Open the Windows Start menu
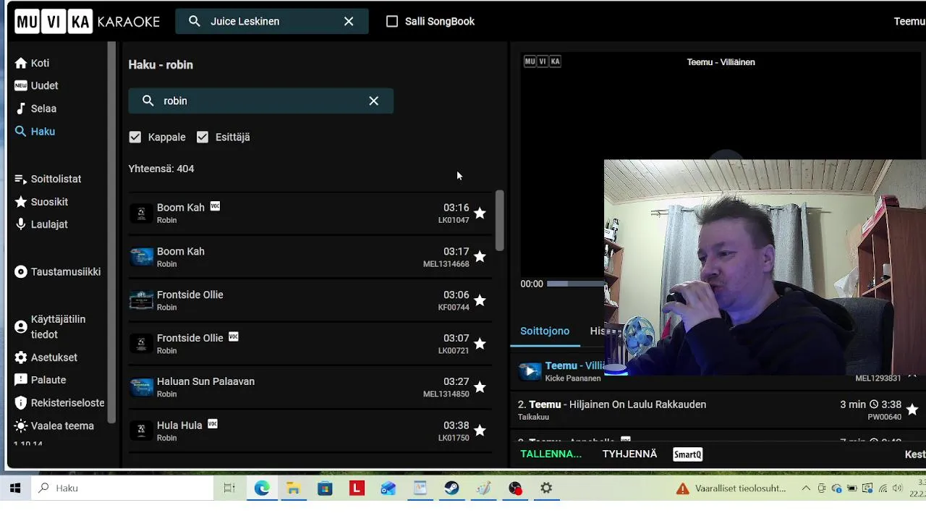 tap(15, 488)
